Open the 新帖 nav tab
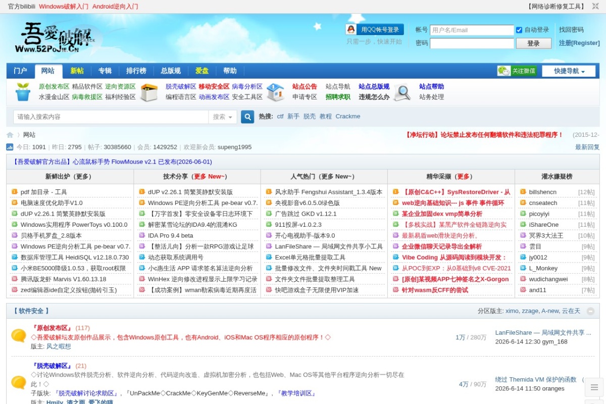606x404 pixels. (77, 71)
